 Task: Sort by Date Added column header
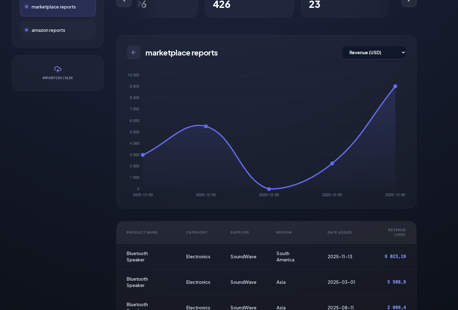339,232
